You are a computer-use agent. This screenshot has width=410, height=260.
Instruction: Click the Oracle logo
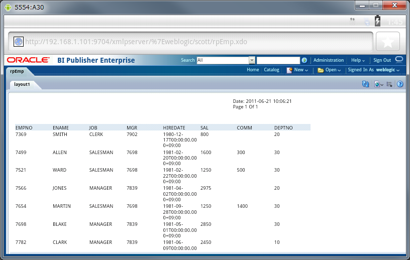coord(28,60)
